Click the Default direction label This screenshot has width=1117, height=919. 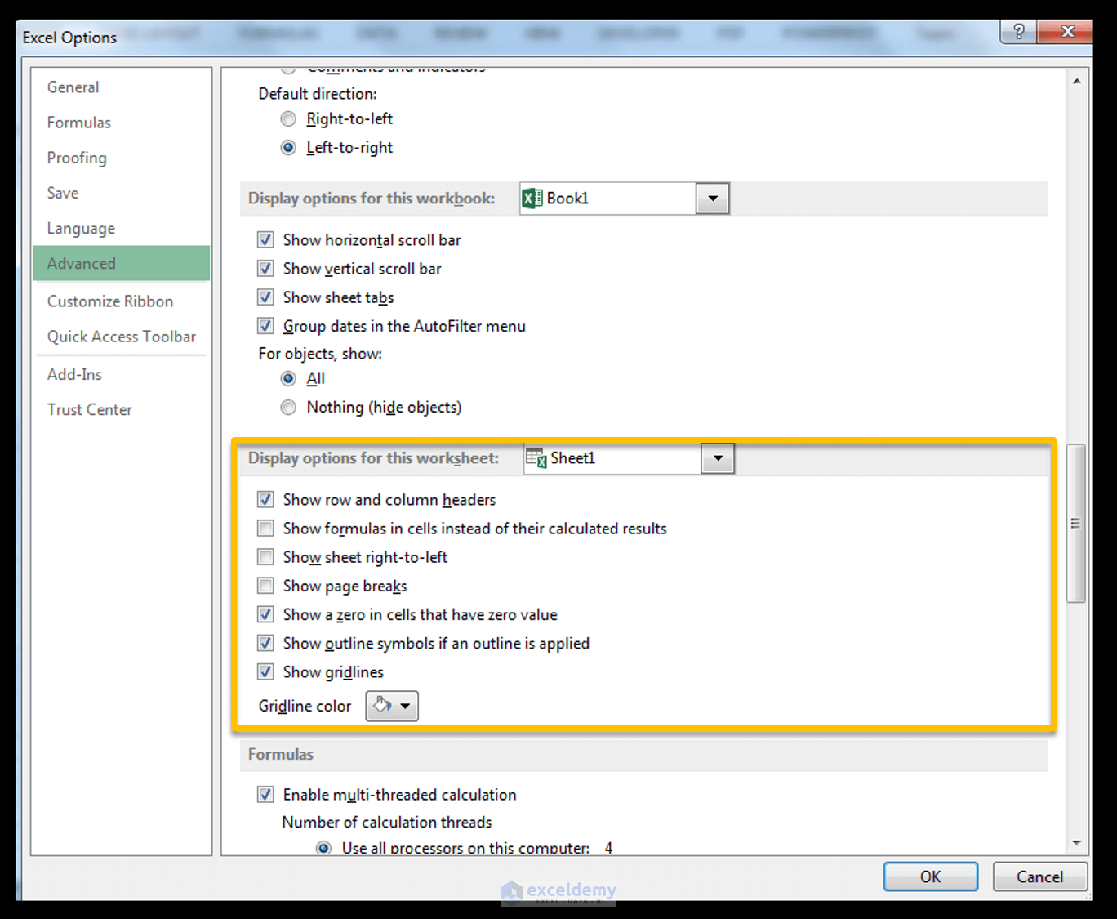tap(318, 94)
